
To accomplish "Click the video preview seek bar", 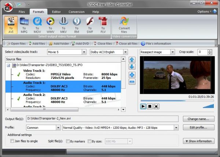I will click(177, 100).
